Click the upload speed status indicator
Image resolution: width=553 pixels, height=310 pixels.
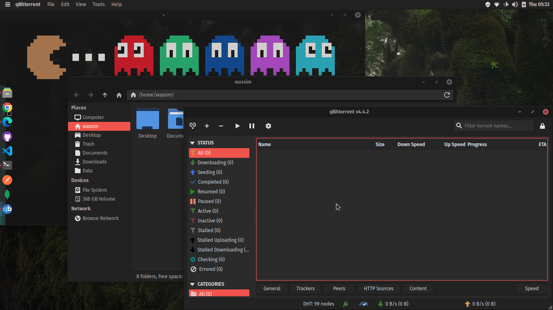tap(480, 304)
